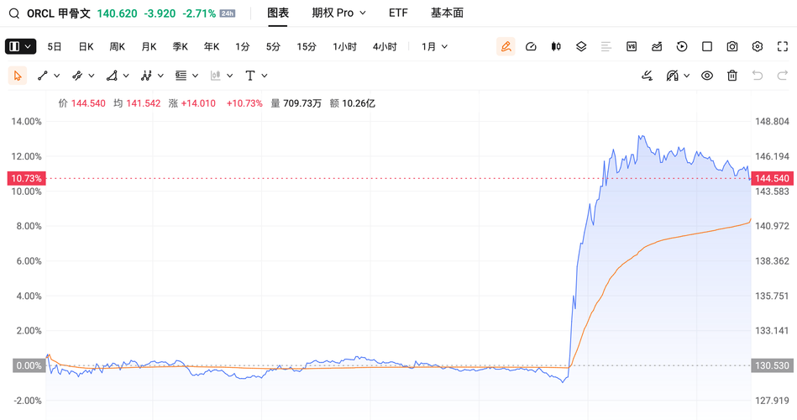797x420 pixels.
Task: Open the ETF tab
Action: point(398,13)
